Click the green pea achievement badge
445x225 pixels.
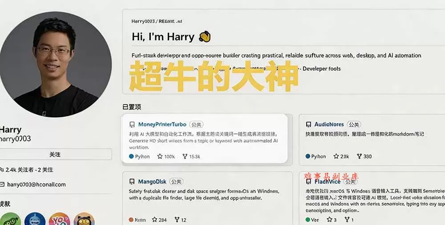(10, 219)
